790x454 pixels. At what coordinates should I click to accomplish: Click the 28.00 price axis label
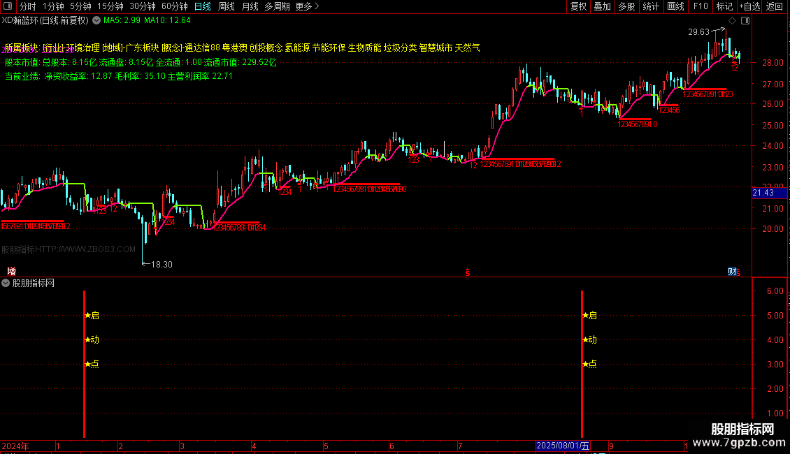tap(773, 63)
